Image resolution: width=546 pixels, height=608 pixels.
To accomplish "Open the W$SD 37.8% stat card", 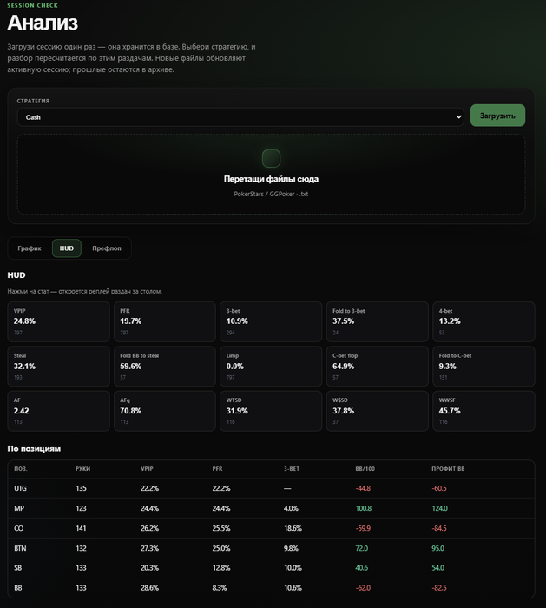I will pyautogui.click(x=378, y=411).
